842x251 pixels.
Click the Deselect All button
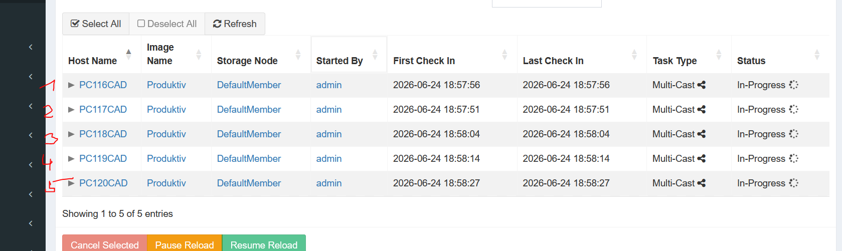[x=167, y=24]
